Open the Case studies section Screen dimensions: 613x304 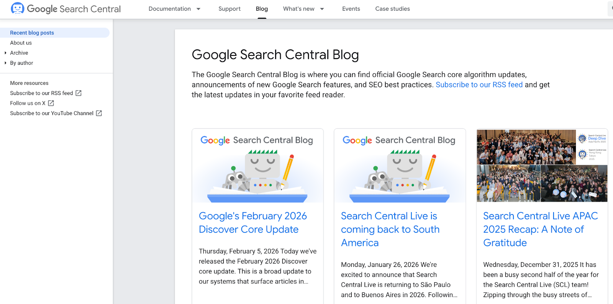(392, 8)
